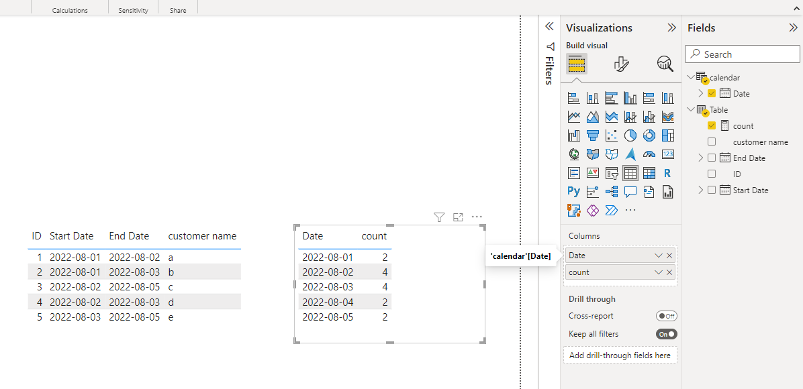
Task: Click the 2022-08-04 cell in Date table
Action: [x=328, y=302]
